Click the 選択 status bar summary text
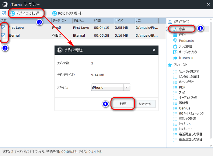 pos(52,152)
